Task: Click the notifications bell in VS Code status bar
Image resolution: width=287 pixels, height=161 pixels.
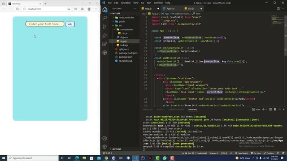Action: coord(283,153)
